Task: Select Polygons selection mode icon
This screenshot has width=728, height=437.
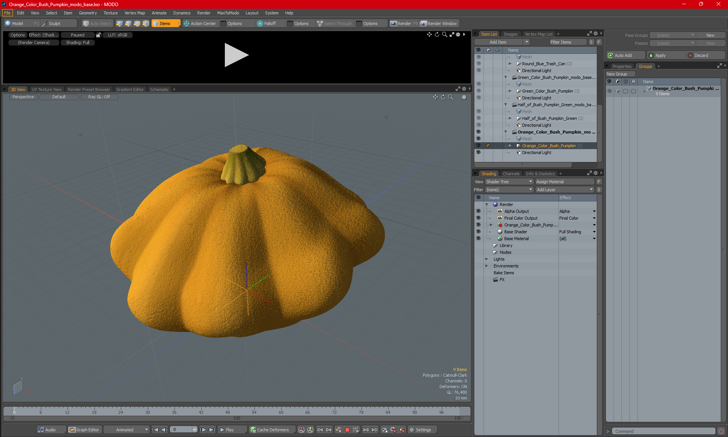Action: click(x=137, y=24)
